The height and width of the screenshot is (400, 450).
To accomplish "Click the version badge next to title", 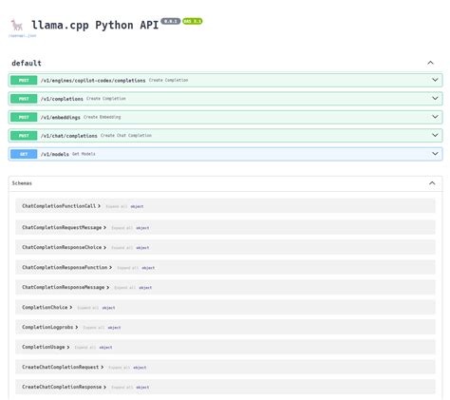I will point(171,21).
